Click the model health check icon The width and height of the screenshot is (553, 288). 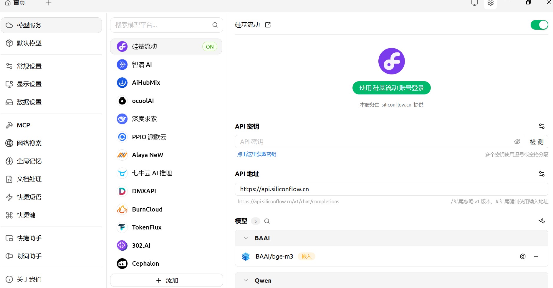[x=542, y=221]
